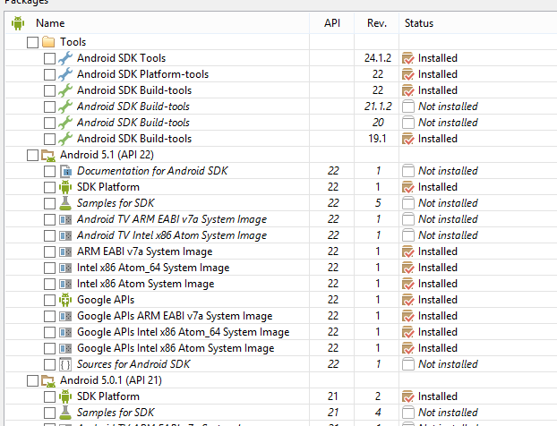This screenshot has width=557, height=426.
Task: Click the Tools folder icon
Action: pyautogui.click(x=48, y=42)
